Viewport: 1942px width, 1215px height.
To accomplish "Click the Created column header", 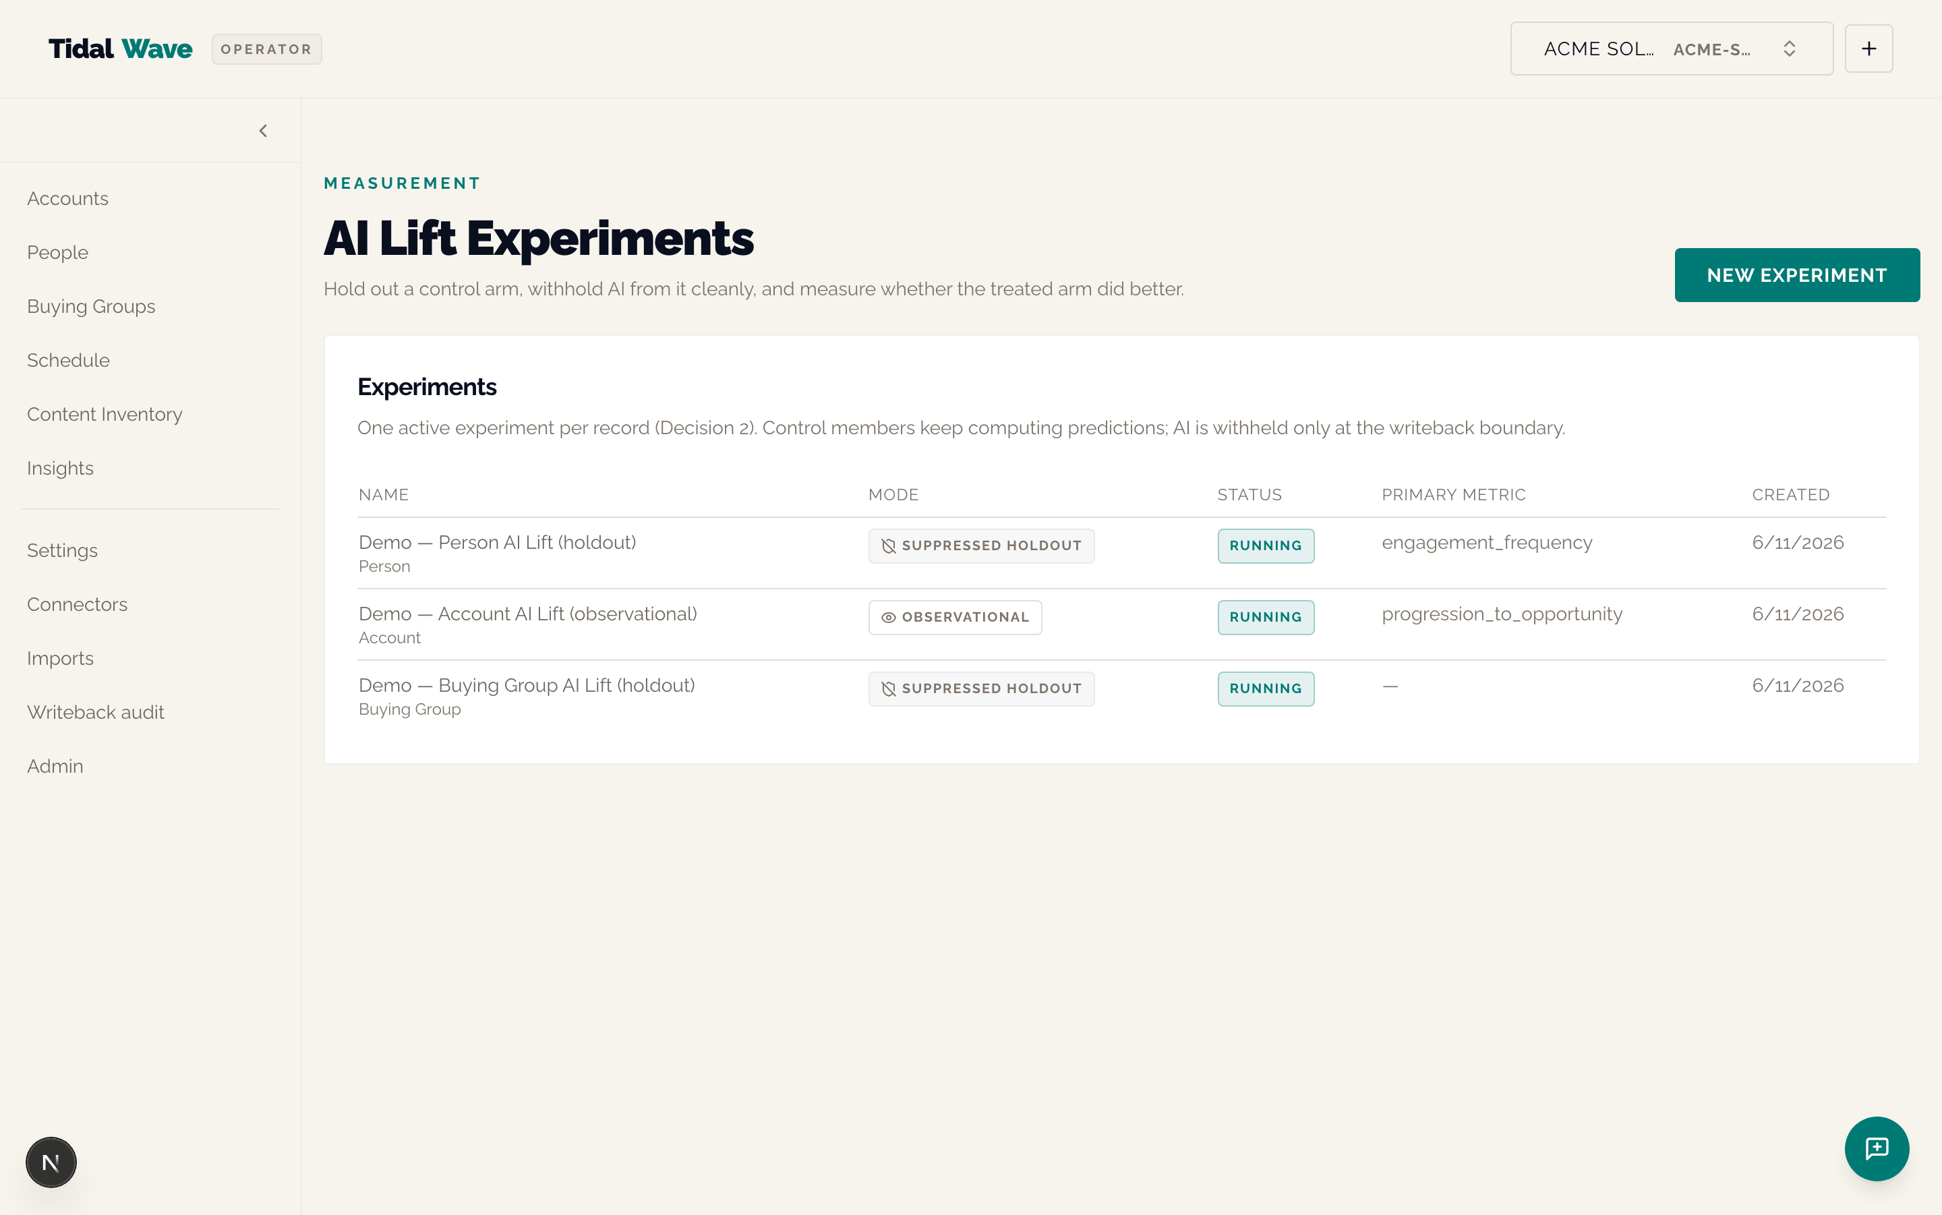I will point(1790,495).
